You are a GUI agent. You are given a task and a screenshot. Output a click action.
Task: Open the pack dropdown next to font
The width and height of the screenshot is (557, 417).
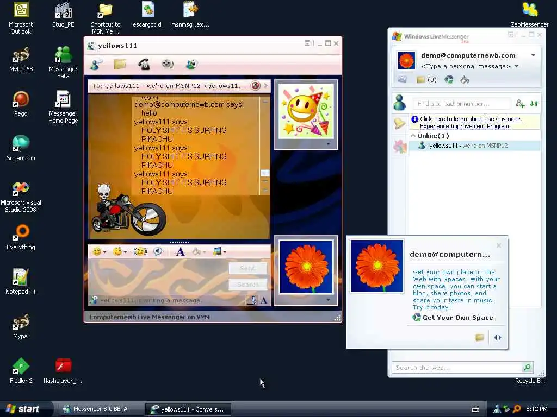205,252
